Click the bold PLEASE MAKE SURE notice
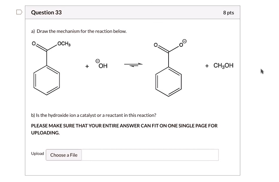279x182 pixels. click(124, 129)
